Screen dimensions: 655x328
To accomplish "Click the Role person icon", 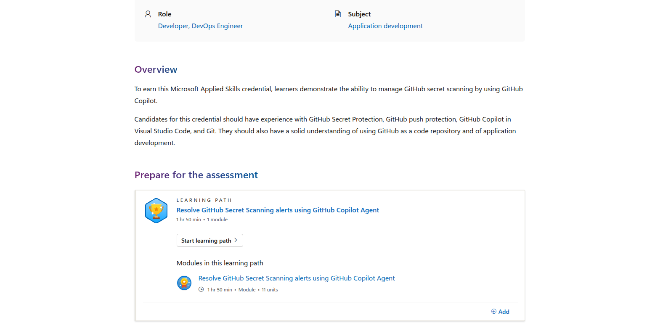I will click(x=148, y=14).
